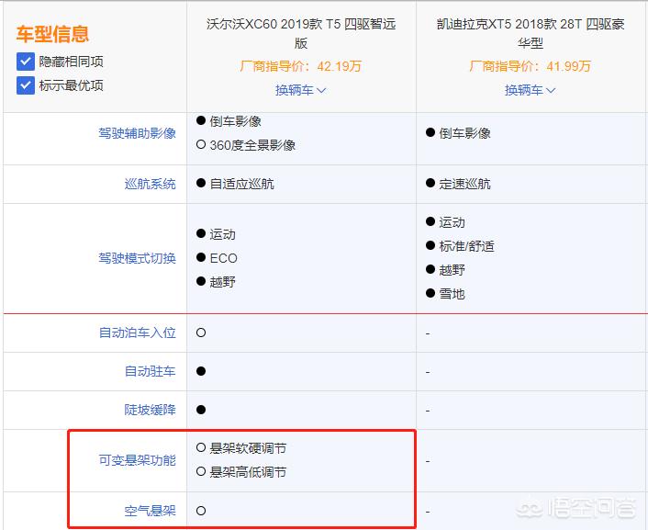Select the 凯迪拉克XT5 2018款 model title
The image size is (648, 530).
(531, 33)
